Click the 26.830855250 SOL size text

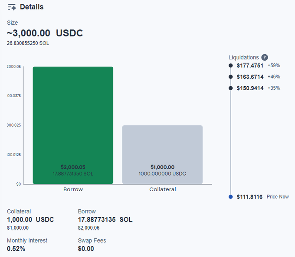coord(28,43)
